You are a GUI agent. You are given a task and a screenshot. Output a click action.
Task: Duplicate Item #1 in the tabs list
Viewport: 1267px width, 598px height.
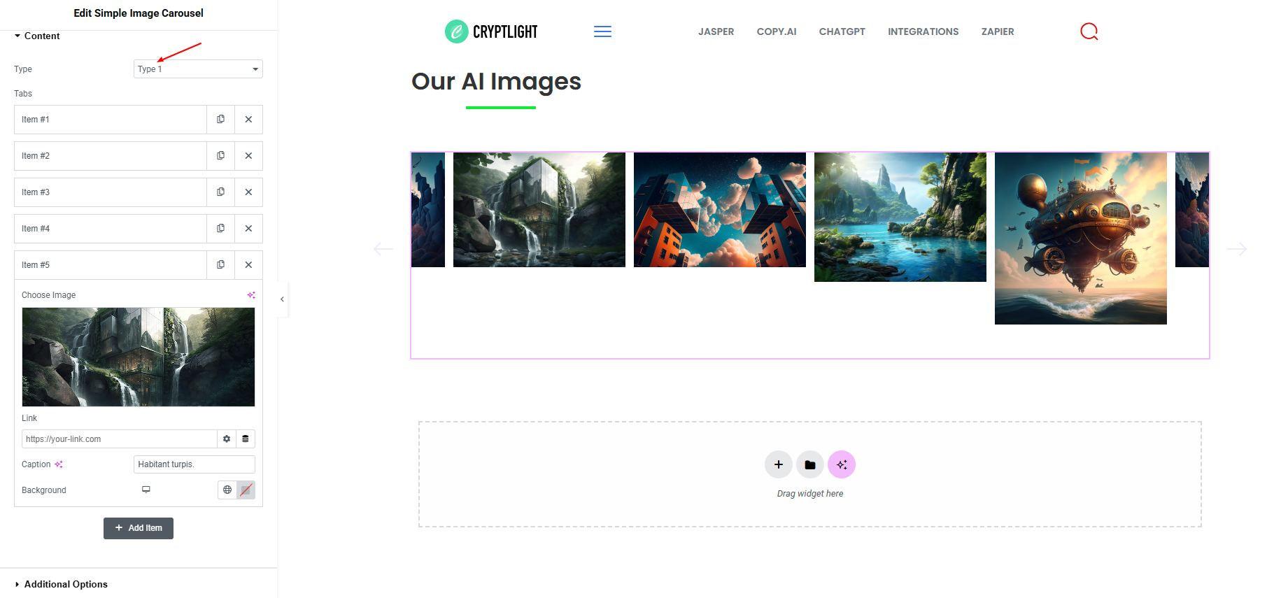click(x=220, y=120)
